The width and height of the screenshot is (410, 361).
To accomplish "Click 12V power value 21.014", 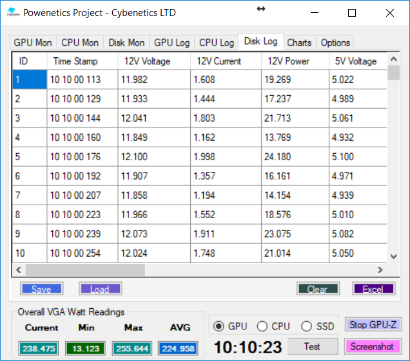I will tap(295, 253).
